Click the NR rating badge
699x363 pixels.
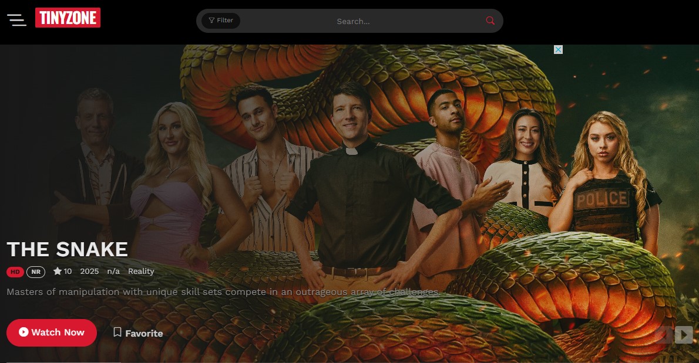click(x=36, y=272)
